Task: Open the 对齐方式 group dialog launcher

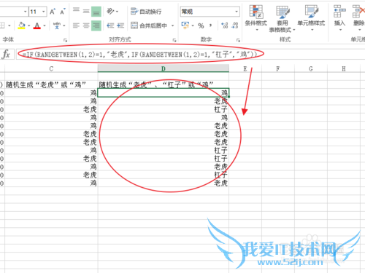Action: point(174,40)
